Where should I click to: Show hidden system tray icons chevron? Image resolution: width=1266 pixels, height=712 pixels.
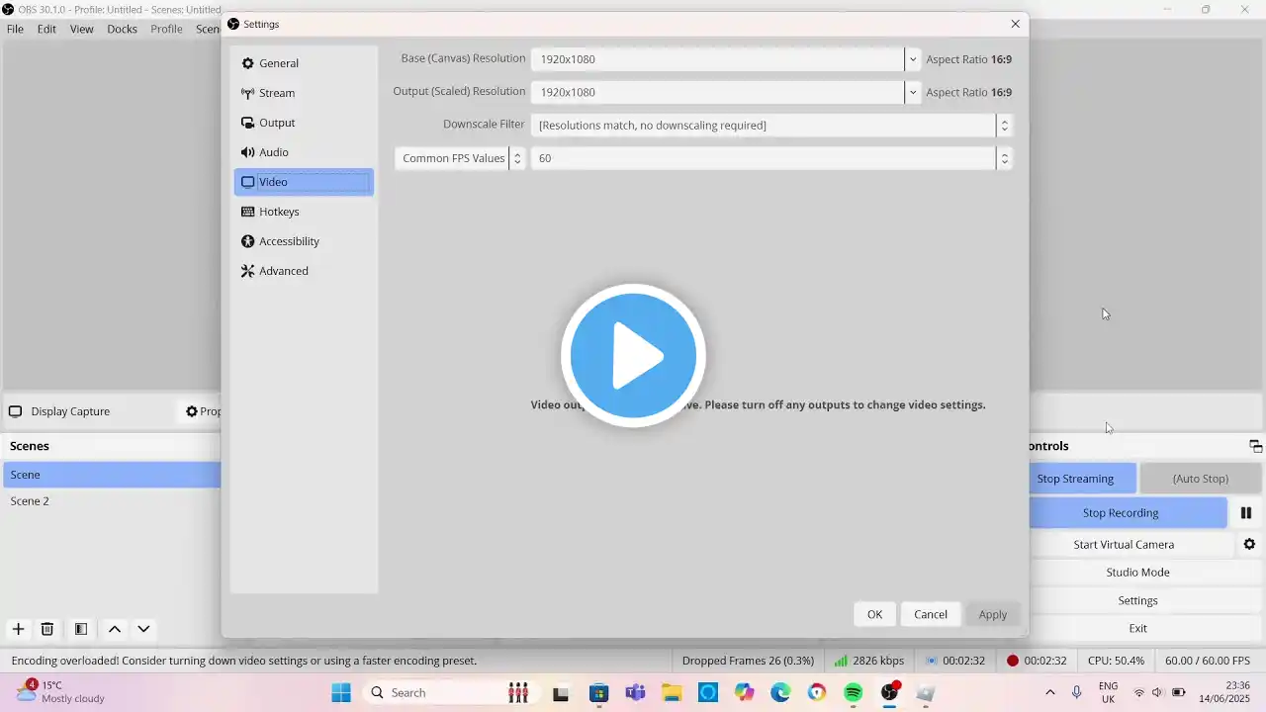pyautogui.click(x=1049, y=692)
